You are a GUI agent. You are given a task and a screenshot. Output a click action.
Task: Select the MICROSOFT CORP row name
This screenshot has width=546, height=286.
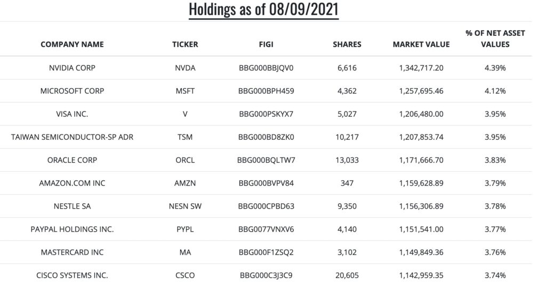click(72, 91)
